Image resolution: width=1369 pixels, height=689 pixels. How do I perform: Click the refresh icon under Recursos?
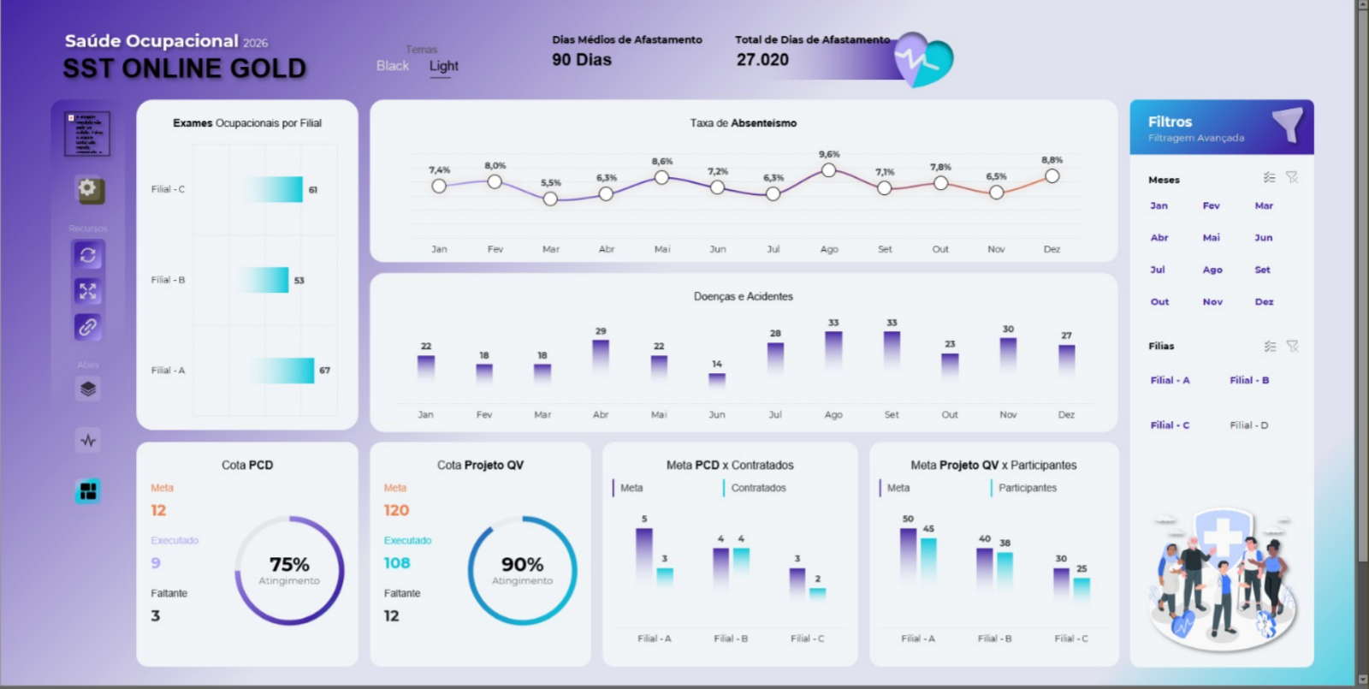[x=87, y=255]
